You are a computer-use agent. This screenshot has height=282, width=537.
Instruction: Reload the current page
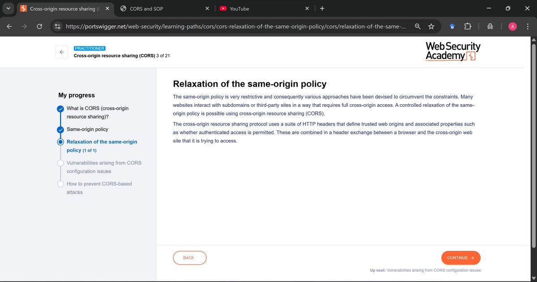coord(39,26)
